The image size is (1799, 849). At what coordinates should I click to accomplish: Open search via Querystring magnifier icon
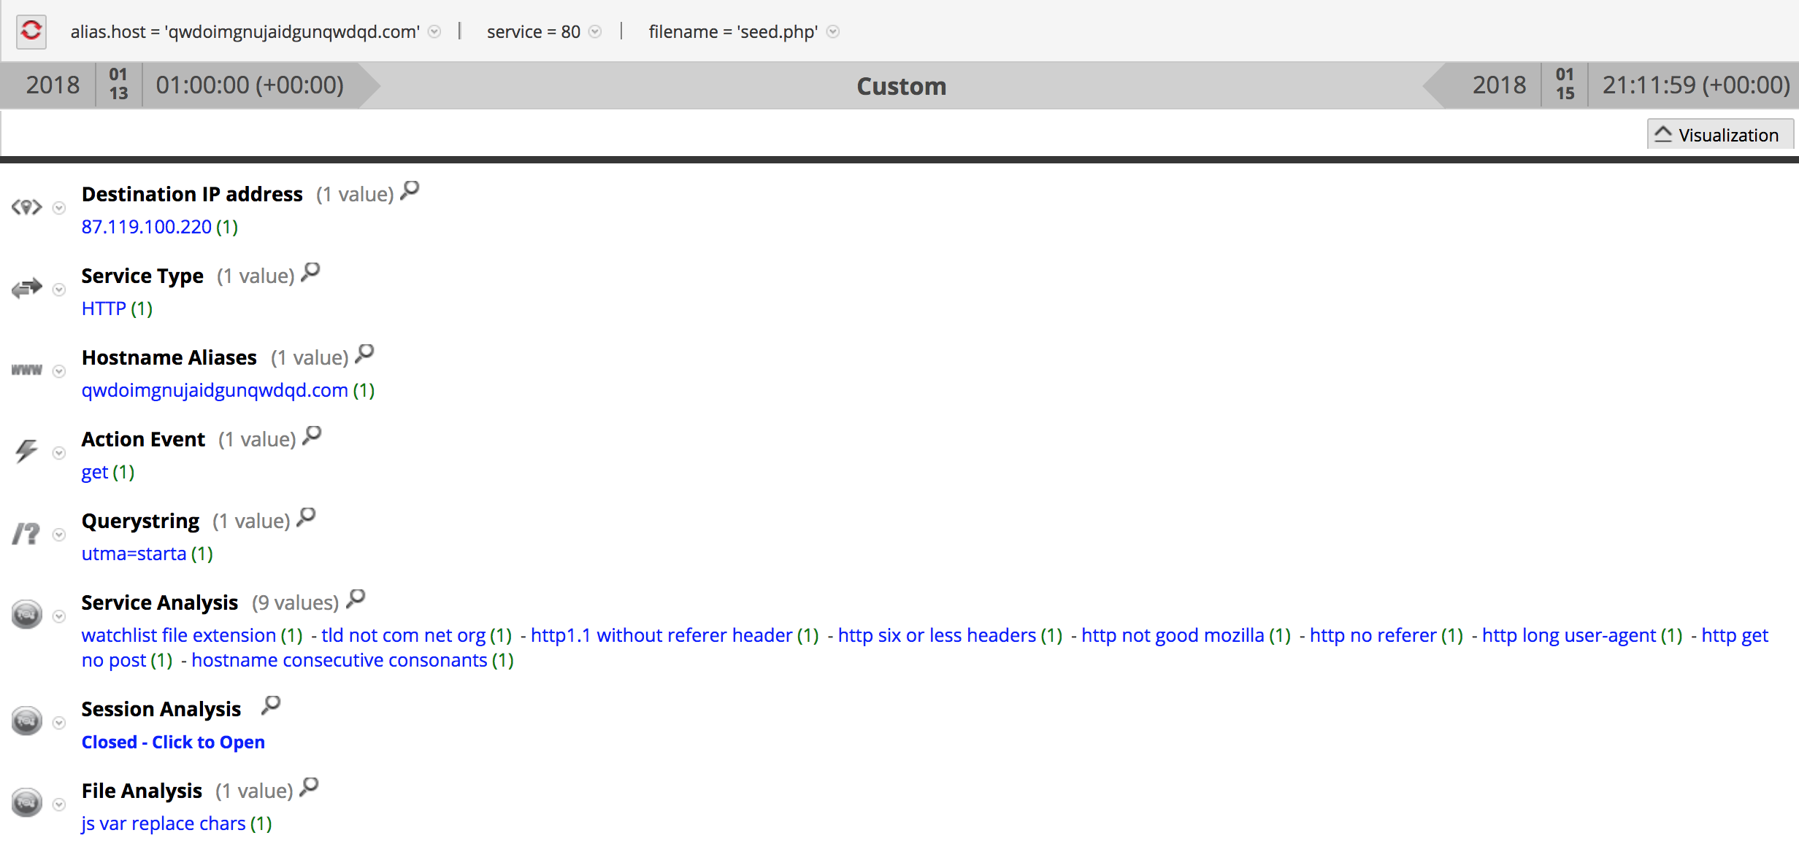pyautogui.click(x=306, y=517)
